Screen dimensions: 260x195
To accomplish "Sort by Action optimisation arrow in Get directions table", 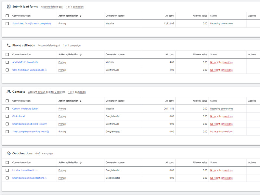I will tap(81, 163).
